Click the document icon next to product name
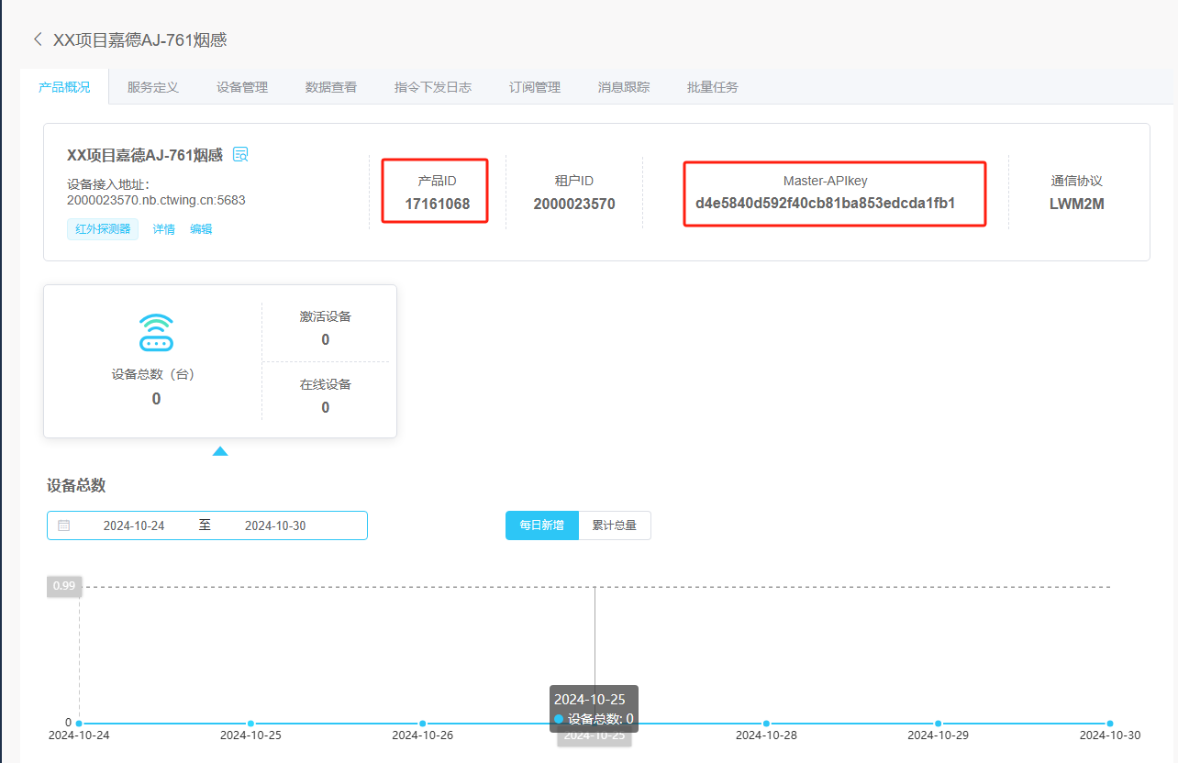The width and height of the screenshot is (1178, 763). (x=240, y=154)
